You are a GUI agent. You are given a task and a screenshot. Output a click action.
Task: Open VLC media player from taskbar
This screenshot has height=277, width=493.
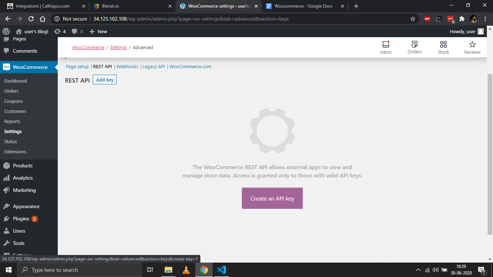coord(186,270)
